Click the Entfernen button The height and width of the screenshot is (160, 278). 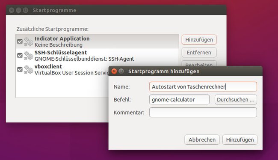pos(199,53)
